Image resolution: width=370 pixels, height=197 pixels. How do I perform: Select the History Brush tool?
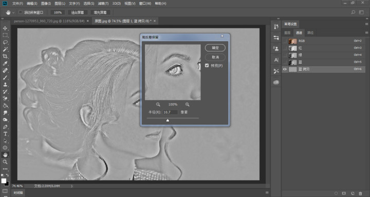click(5, 92)
